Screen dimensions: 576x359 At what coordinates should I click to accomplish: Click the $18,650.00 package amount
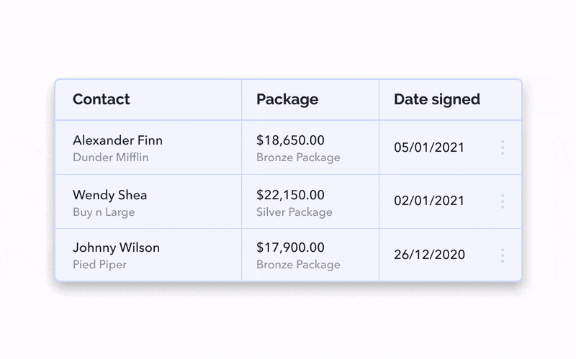[x=290, y=140]
